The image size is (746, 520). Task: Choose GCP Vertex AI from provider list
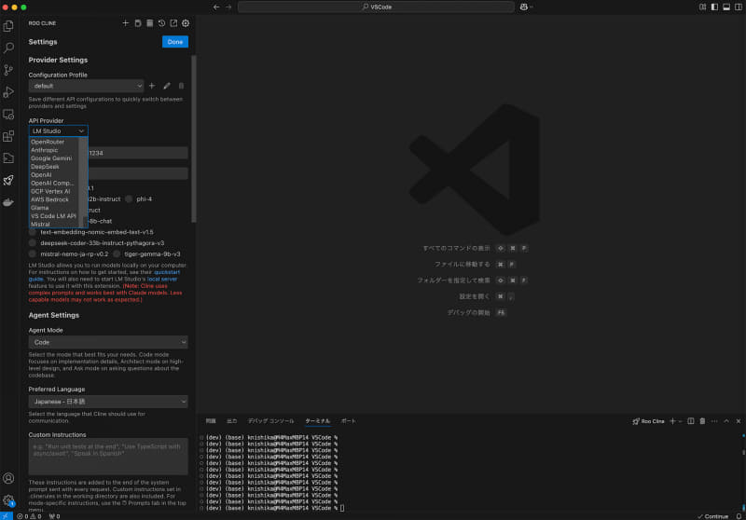pyautogui.click(x=50, y=191)
